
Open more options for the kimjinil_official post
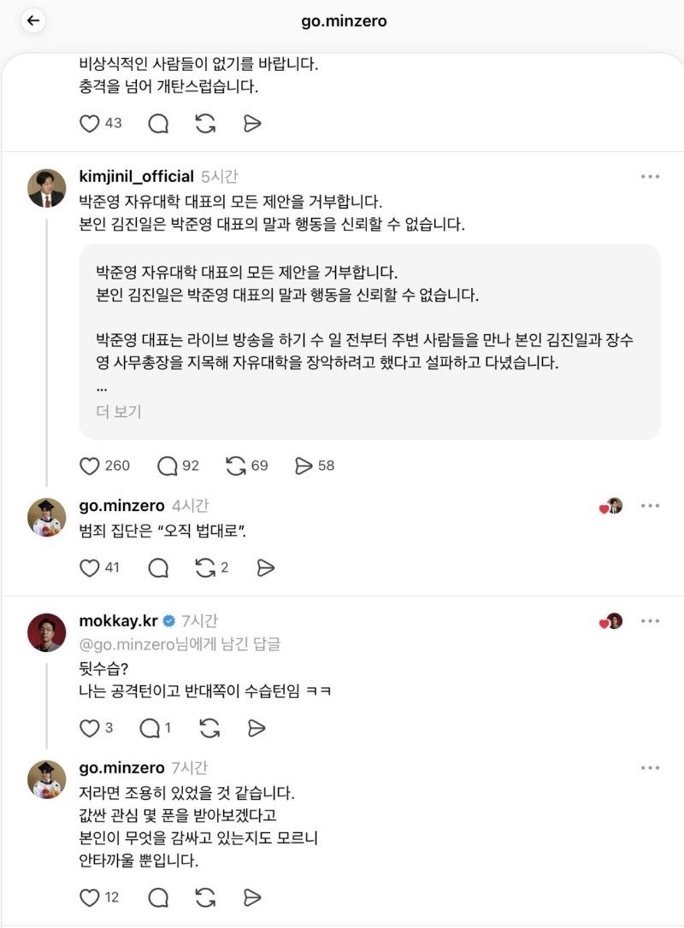pyautogui.click(x=650, y=177)
